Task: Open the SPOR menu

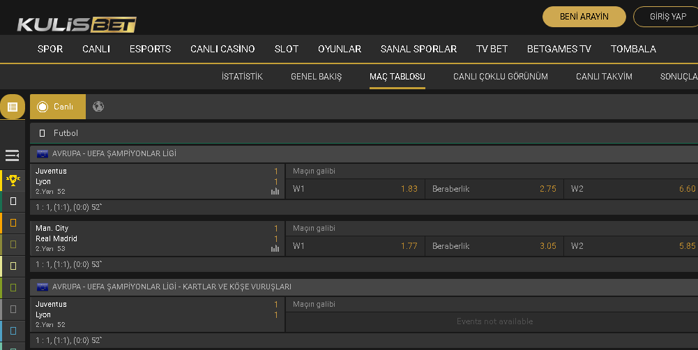Action: pyautogui.click(x=50, y=49)
